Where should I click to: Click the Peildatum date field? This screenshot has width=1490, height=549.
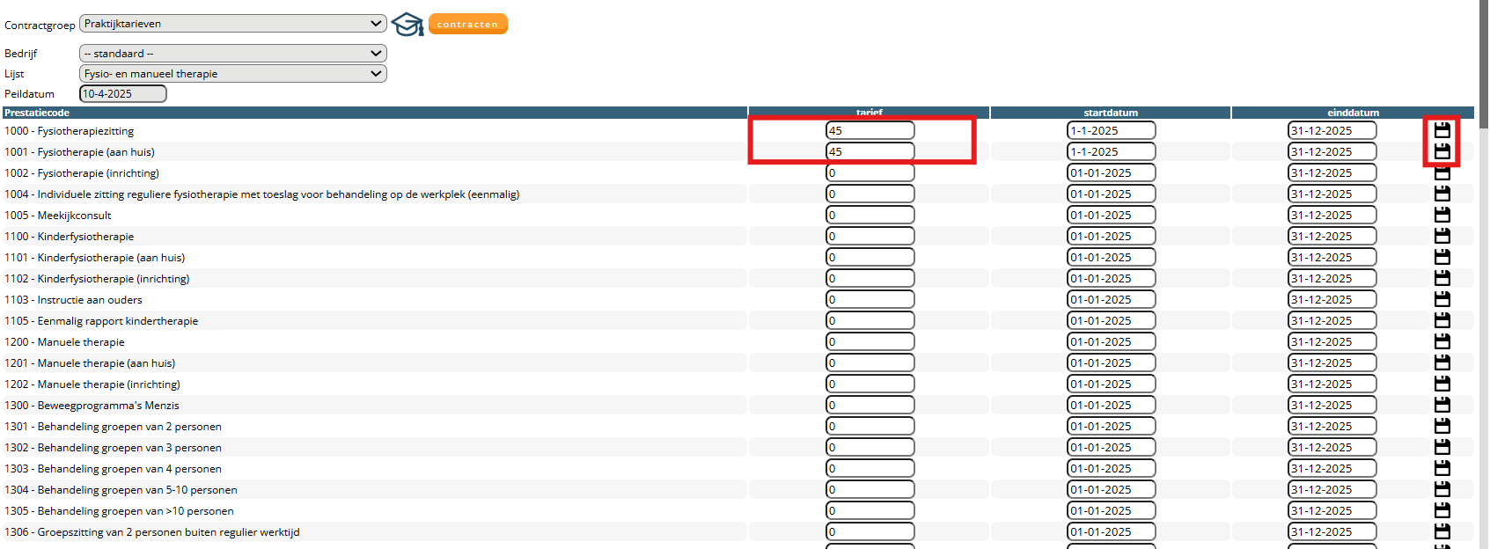[122, 94]
